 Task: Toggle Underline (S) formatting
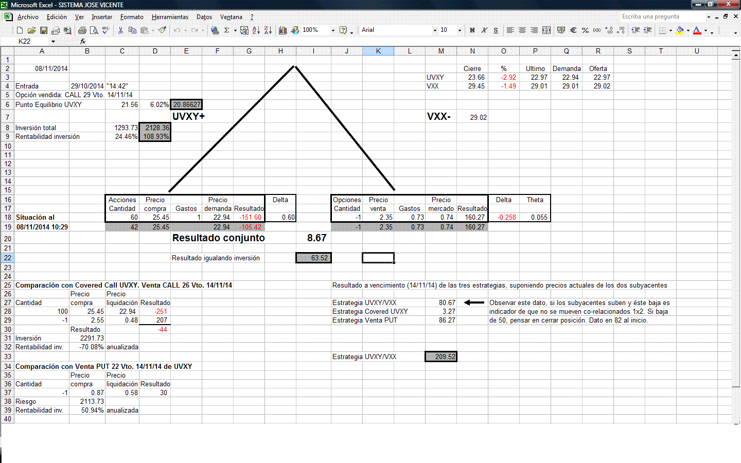pyautogui.click(x=496, y=30)
